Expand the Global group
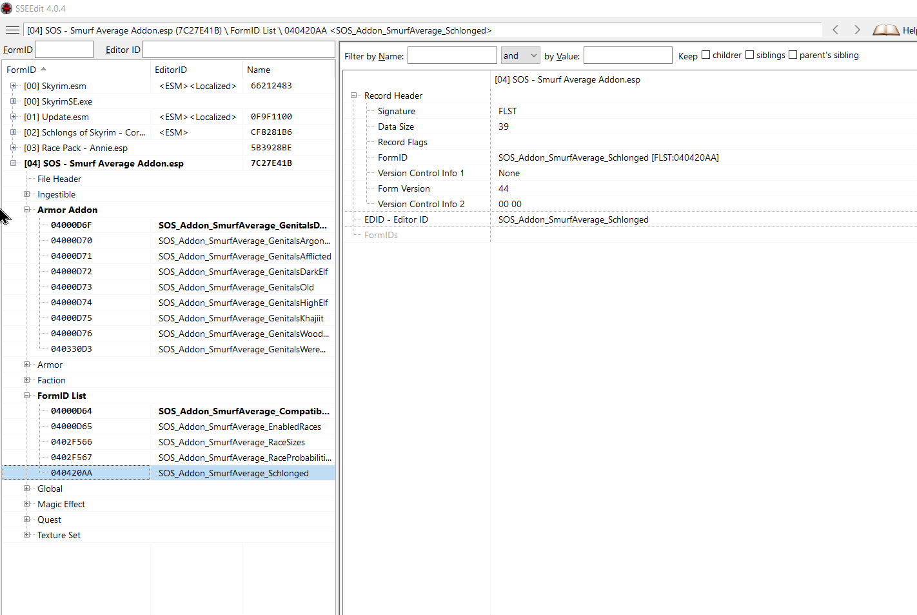917x615 pixels. click(x=26, y=488)
